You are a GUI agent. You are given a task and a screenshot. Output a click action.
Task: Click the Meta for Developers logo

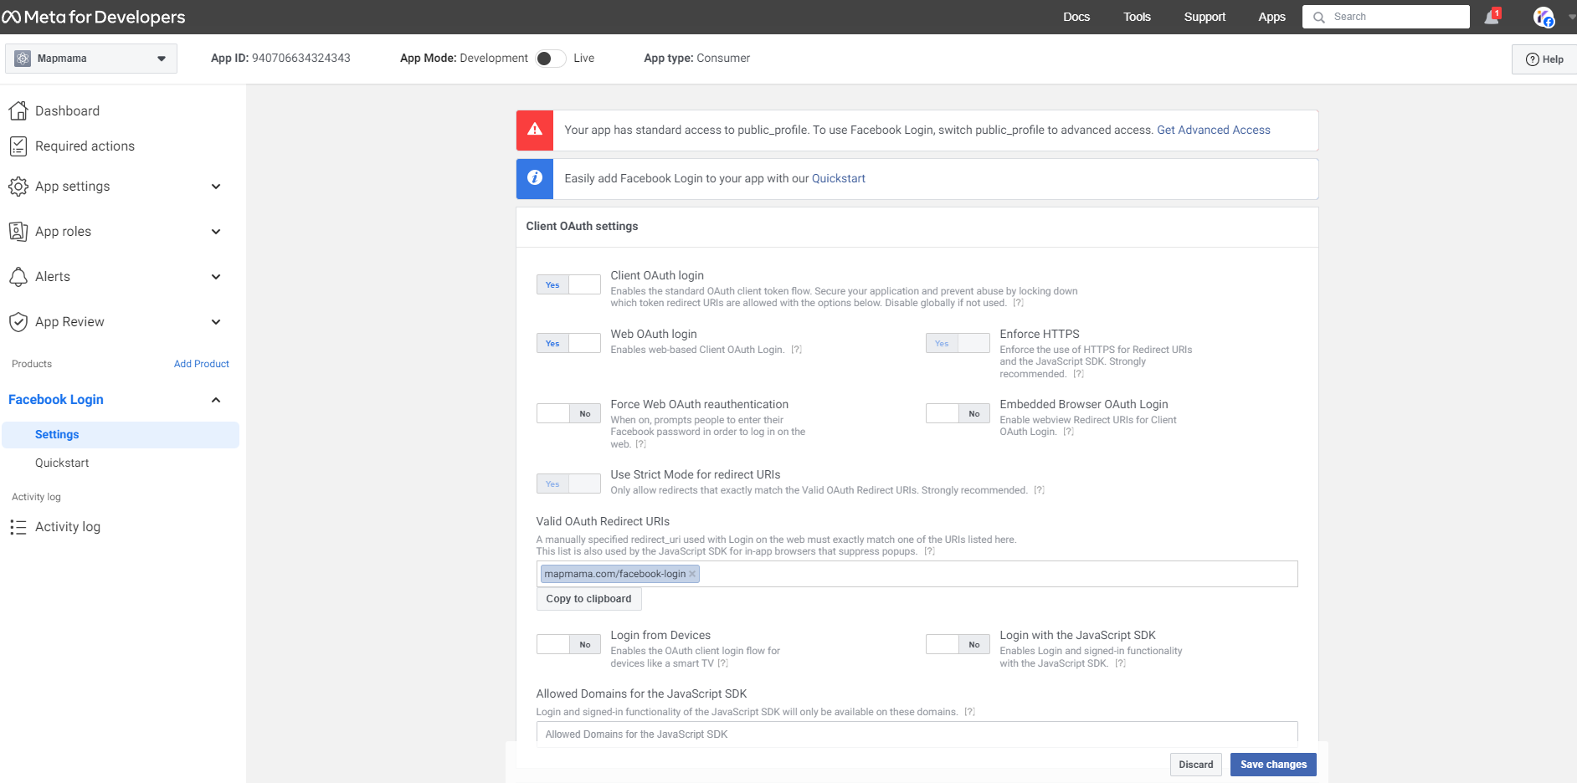pyautogui.click(x=94, y=17)
